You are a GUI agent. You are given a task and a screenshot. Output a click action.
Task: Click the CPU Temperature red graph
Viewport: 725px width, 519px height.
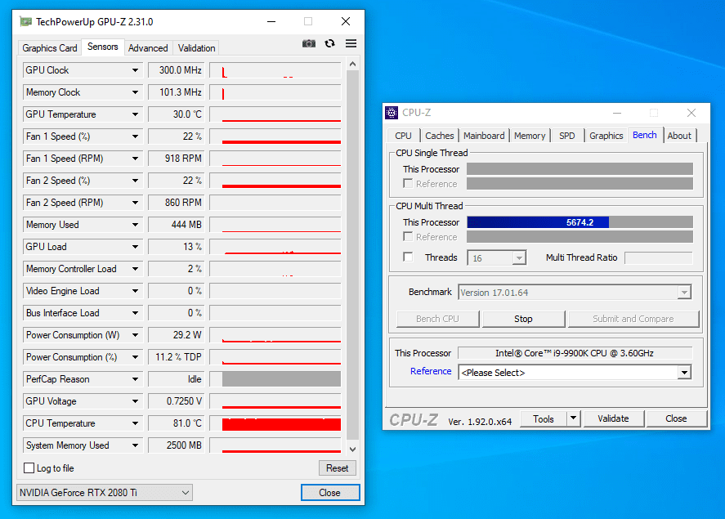pos(281,424)
